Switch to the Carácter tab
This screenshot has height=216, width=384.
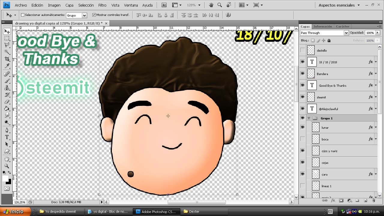[x=342, y=26]
